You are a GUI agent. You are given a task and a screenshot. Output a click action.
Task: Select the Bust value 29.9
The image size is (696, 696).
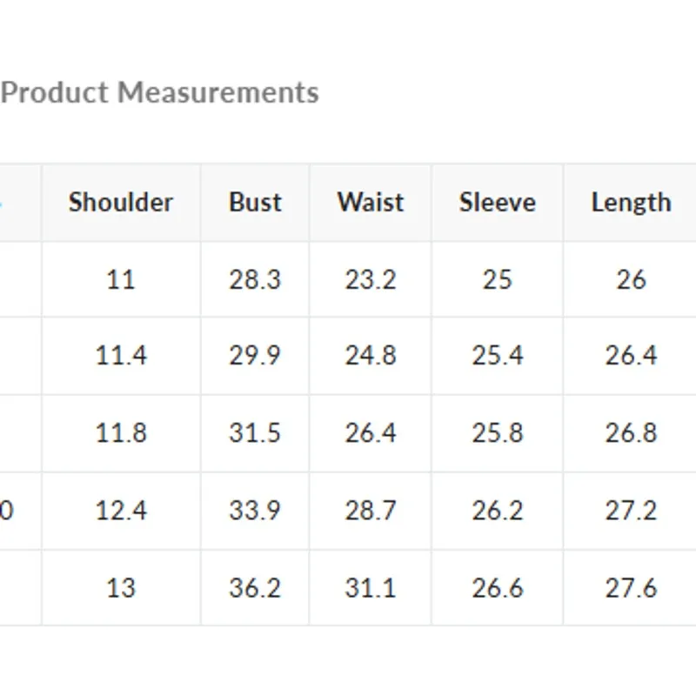[255, 356]
